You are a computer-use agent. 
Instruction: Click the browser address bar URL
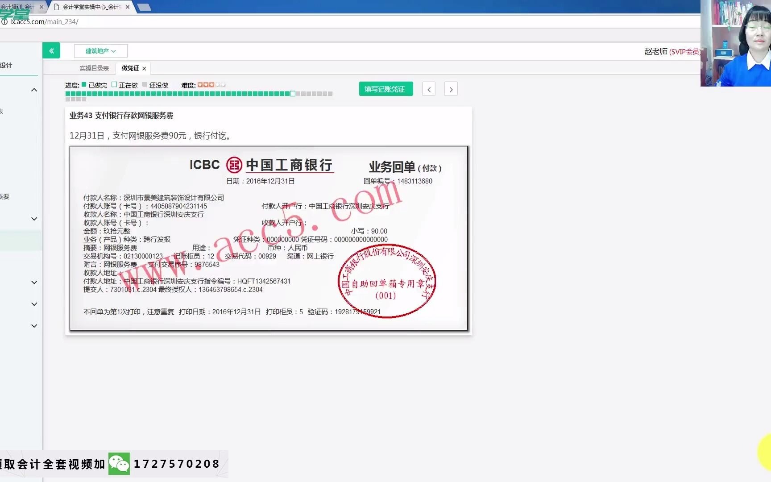pyautogui.click(x=44, y=21)
